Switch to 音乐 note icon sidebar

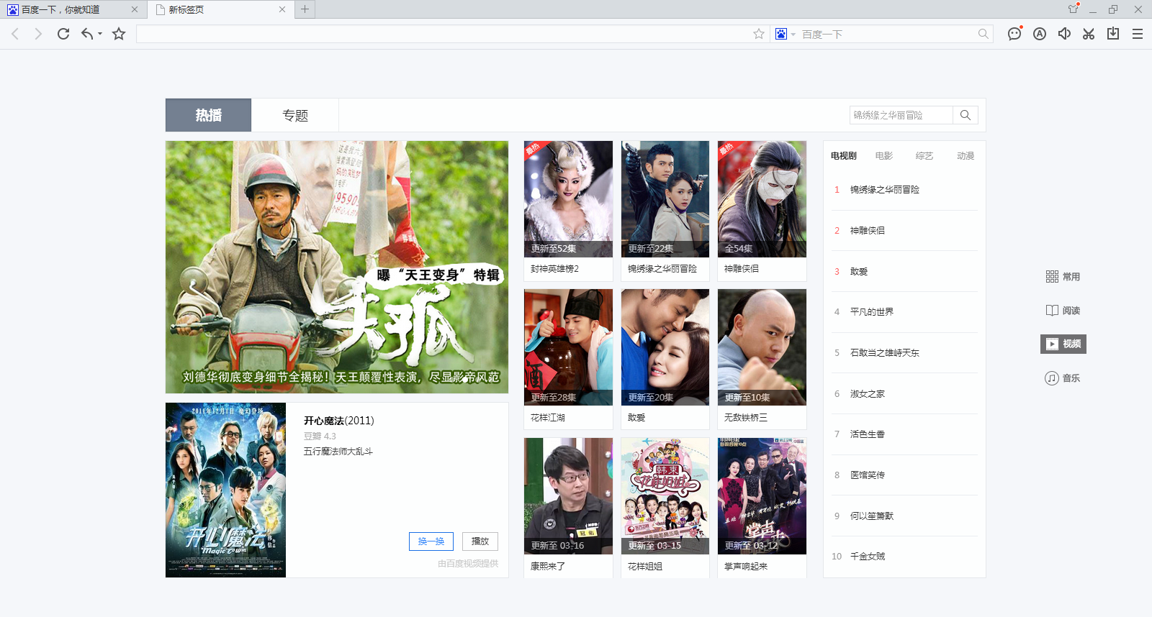[x=1063, y=378]
